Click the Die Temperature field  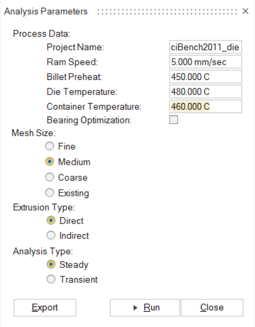point(206,92)
